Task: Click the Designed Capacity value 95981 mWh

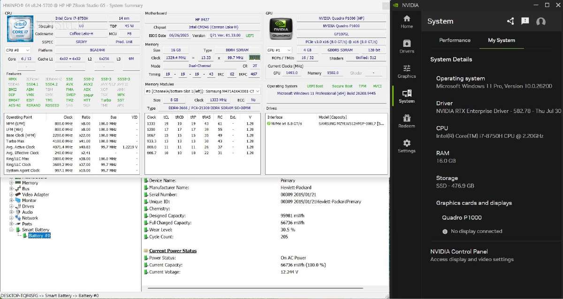Action: click(292, 216)
